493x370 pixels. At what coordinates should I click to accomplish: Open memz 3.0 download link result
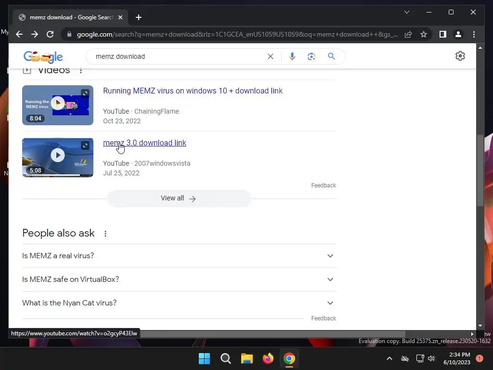[144, 143]
